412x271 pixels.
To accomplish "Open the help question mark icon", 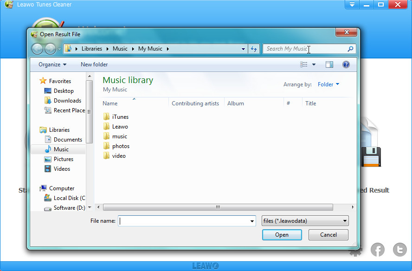I will point(346,65).
